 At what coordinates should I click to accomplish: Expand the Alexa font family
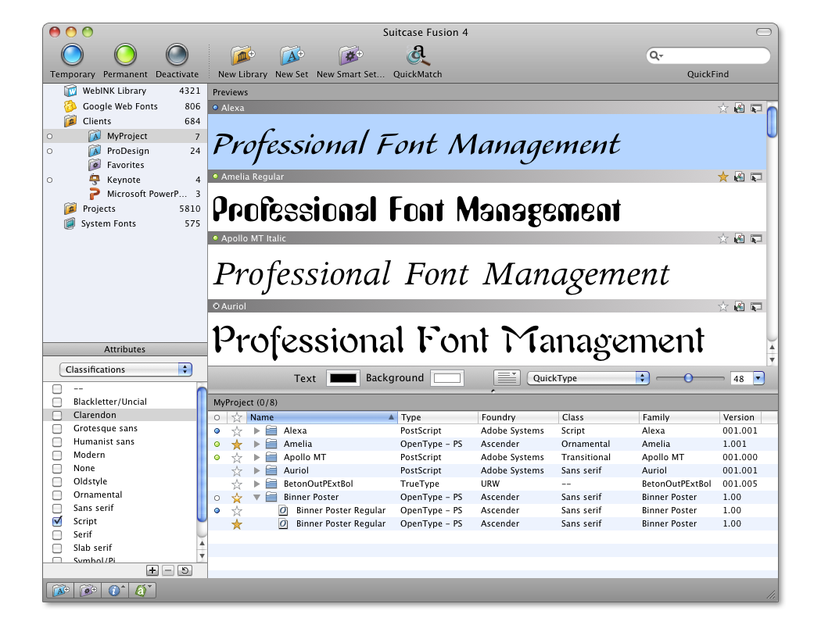tap(256, 431)
